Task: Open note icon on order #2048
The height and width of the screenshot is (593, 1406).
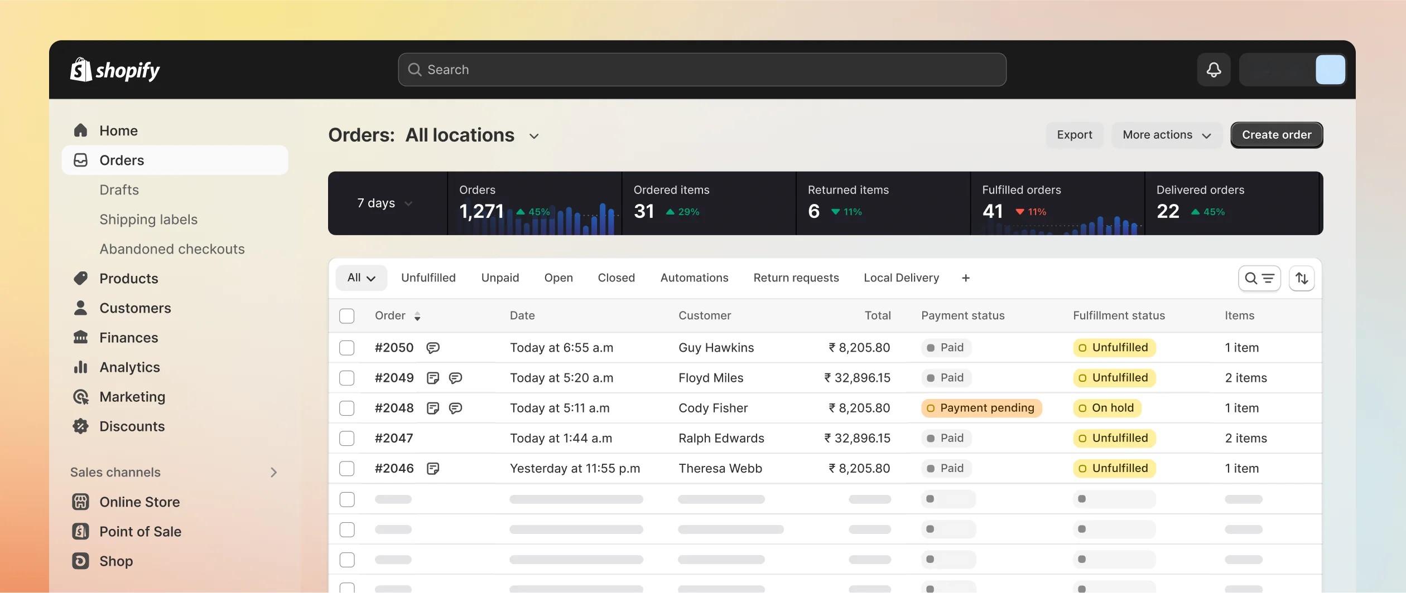Action: coord(433,408)
